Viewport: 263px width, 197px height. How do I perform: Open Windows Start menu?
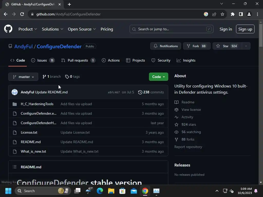[8, 191]
